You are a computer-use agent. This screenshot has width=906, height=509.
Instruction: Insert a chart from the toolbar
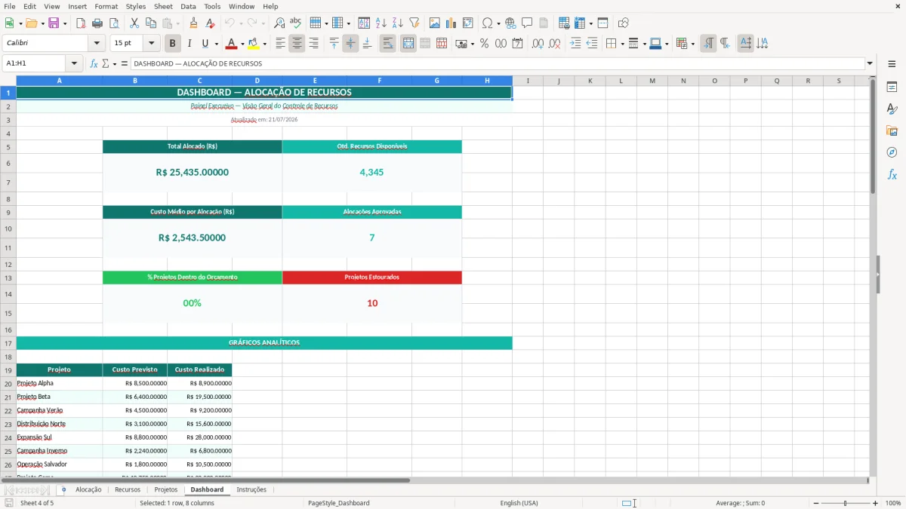[451, 23]
